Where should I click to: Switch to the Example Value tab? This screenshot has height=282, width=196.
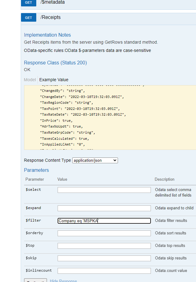(54, 80)
